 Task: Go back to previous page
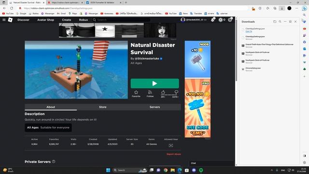(x=4, y=8)
